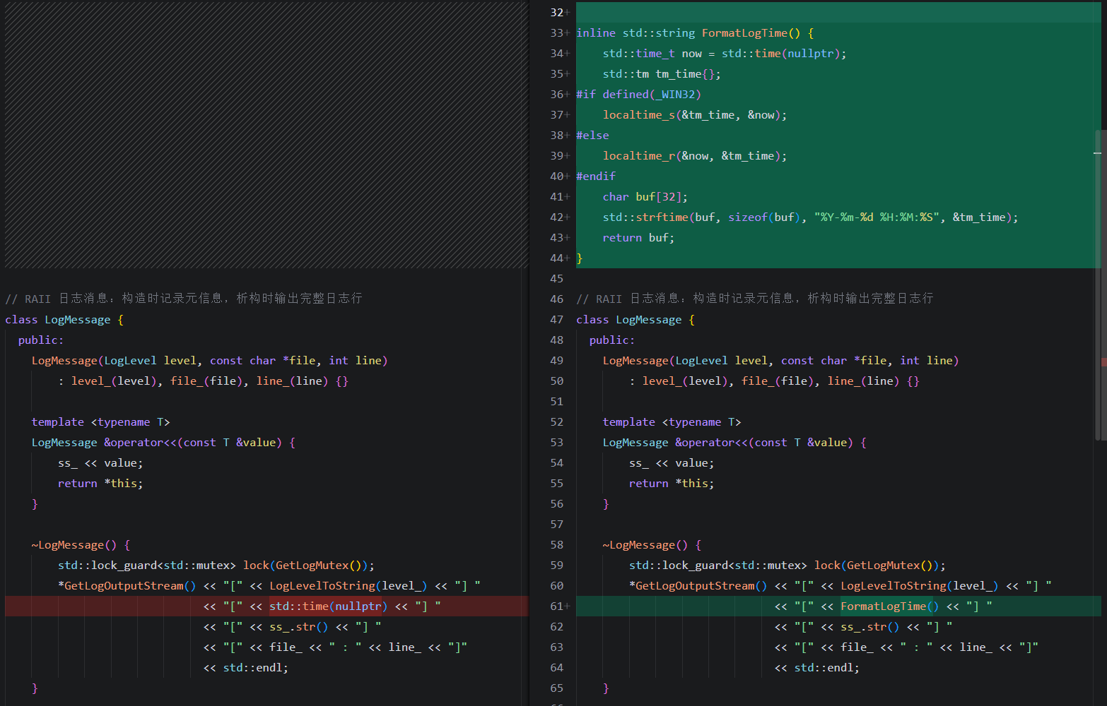Click char buf[32] declaration on line 41
1107x706 pixels.
click(645, 197)
